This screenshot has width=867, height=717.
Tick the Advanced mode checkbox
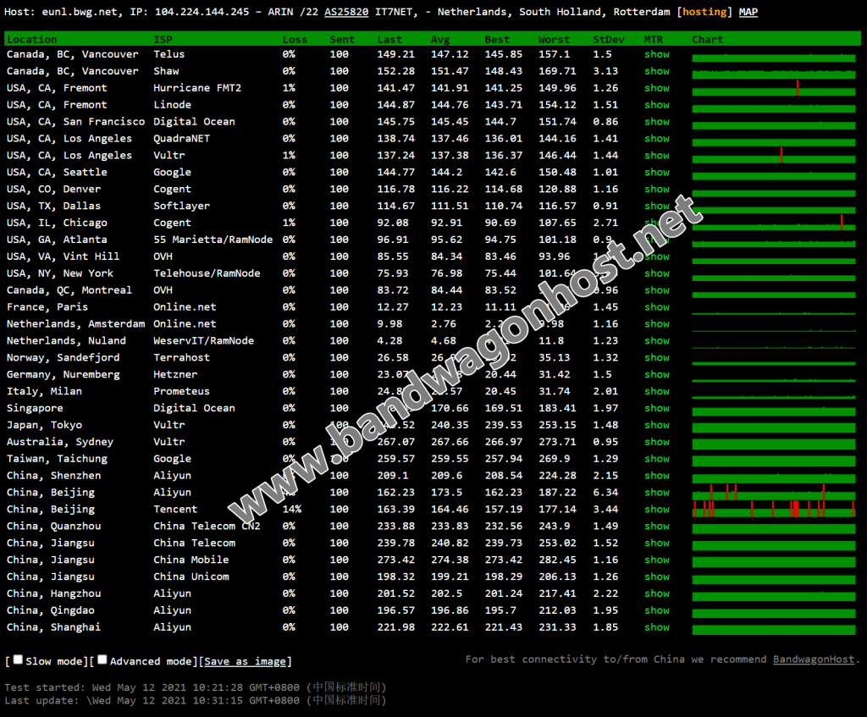(x=102, y=659)
